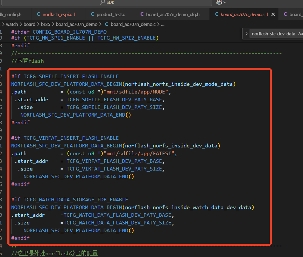The height and width of the screenshot is (257, 303).
Task: Close the board_ac707n_demo.c tab
Action: click(x=273, y=14)
